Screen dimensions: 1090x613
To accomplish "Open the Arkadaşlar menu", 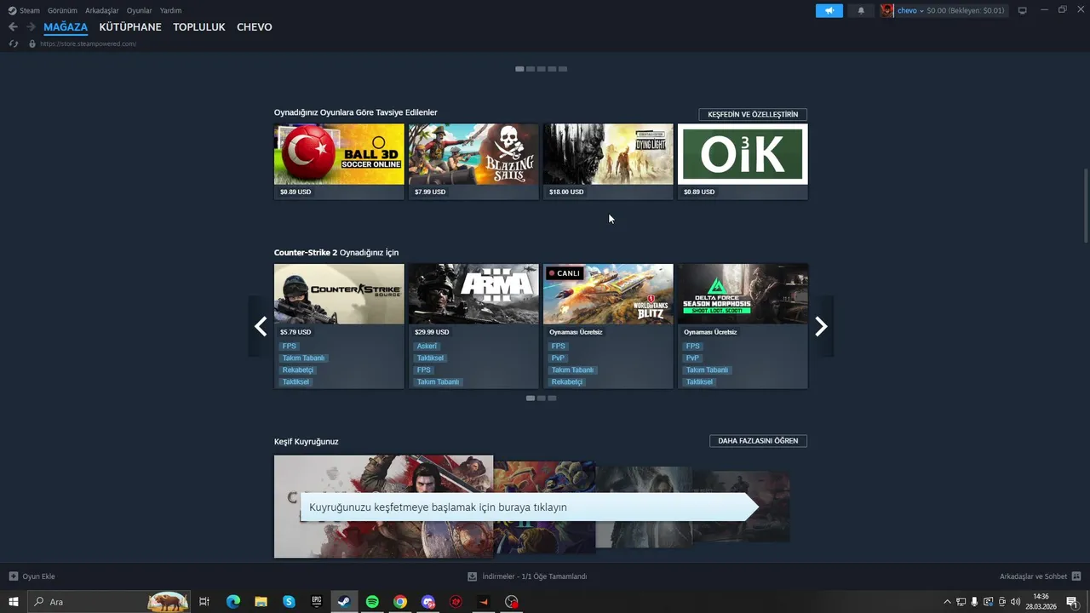I will (102, 10).
